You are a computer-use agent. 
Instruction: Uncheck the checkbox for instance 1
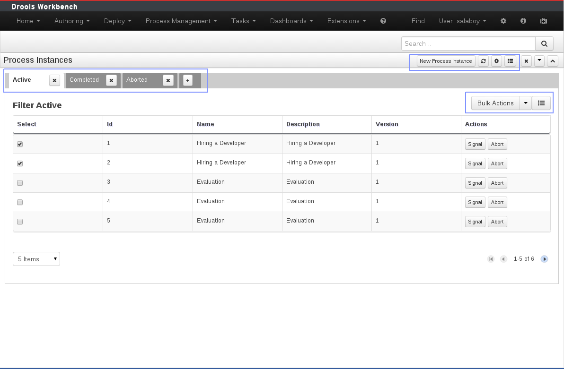pos(20,144)
